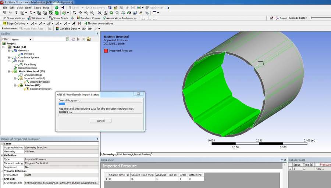Click the red Imported Pressure legend swatch
This screenshot has height=188, width=331.
point(106,51)
